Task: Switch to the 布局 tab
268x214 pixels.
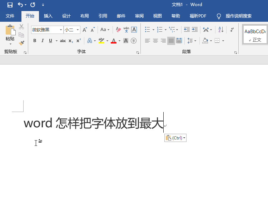Action: point(85,16)
